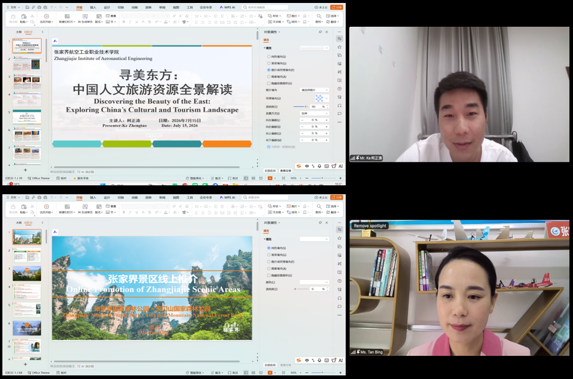The width and height of the screenshot is (573, 379).
Task: Click Bold B icon in top window ribbon
Action: point(124,22)
